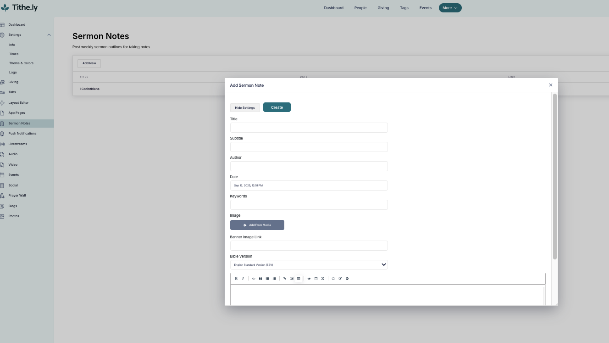
Task: Create a numbered list in the editor
Action: tap(274, 279)
